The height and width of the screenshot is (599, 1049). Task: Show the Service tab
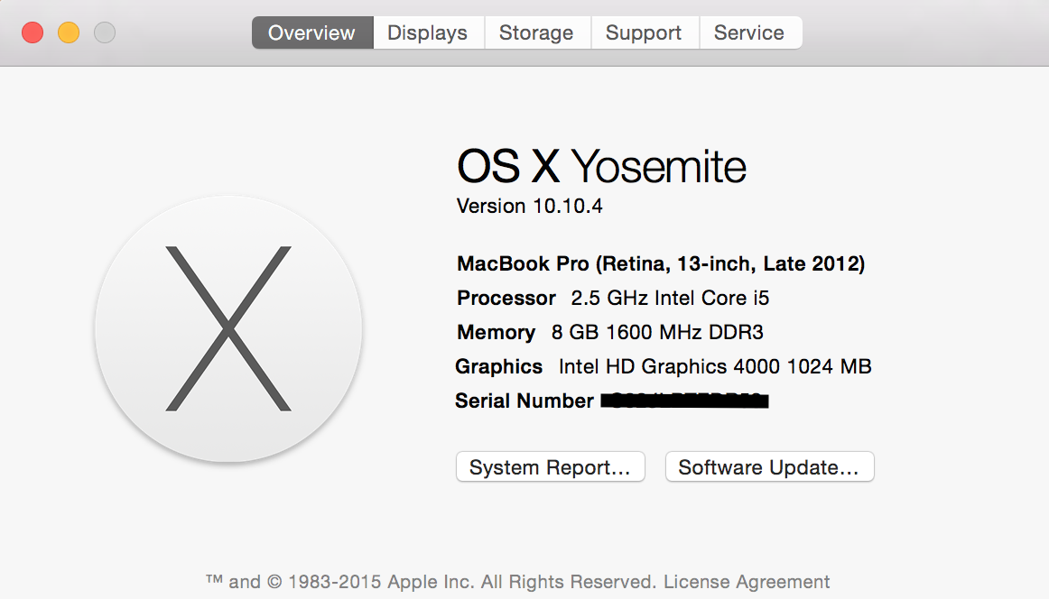748,33
